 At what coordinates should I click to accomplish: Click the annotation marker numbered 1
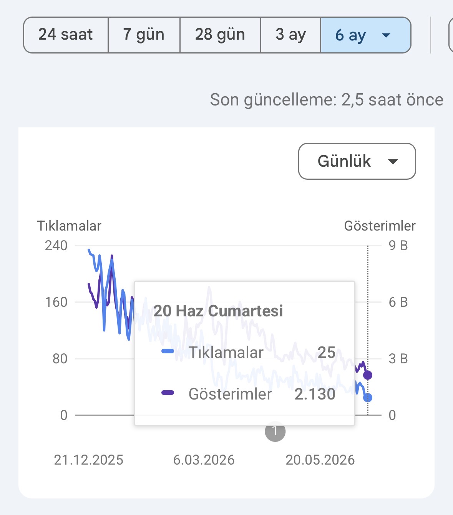point(275,431)
